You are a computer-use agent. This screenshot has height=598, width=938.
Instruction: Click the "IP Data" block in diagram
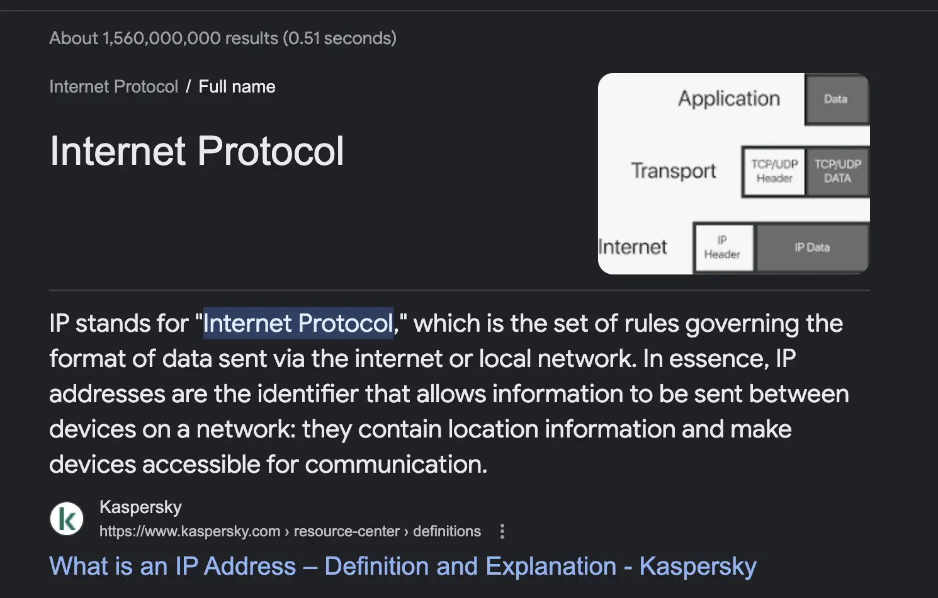click(x=811, y=247)
